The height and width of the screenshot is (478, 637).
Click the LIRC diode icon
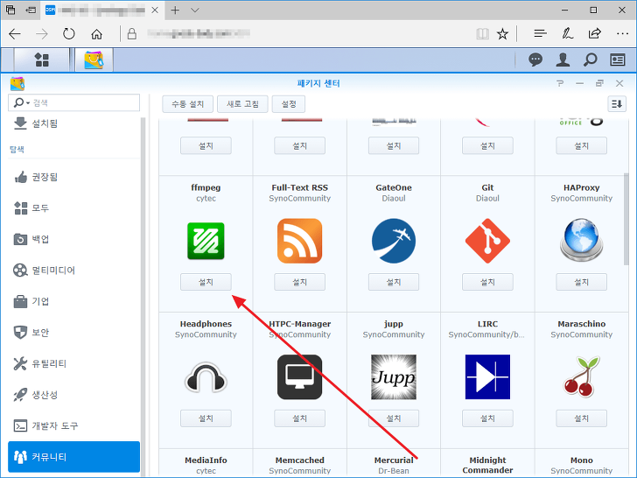(x=487, y=376)
